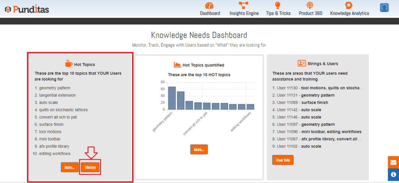Click More button below the bar chart
Screen dimensions: 399x183
(199, 149)
